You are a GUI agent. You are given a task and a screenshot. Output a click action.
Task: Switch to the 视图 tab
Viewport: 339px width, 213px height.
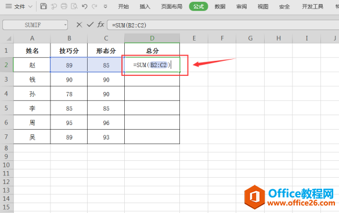(x=263, y=6)
